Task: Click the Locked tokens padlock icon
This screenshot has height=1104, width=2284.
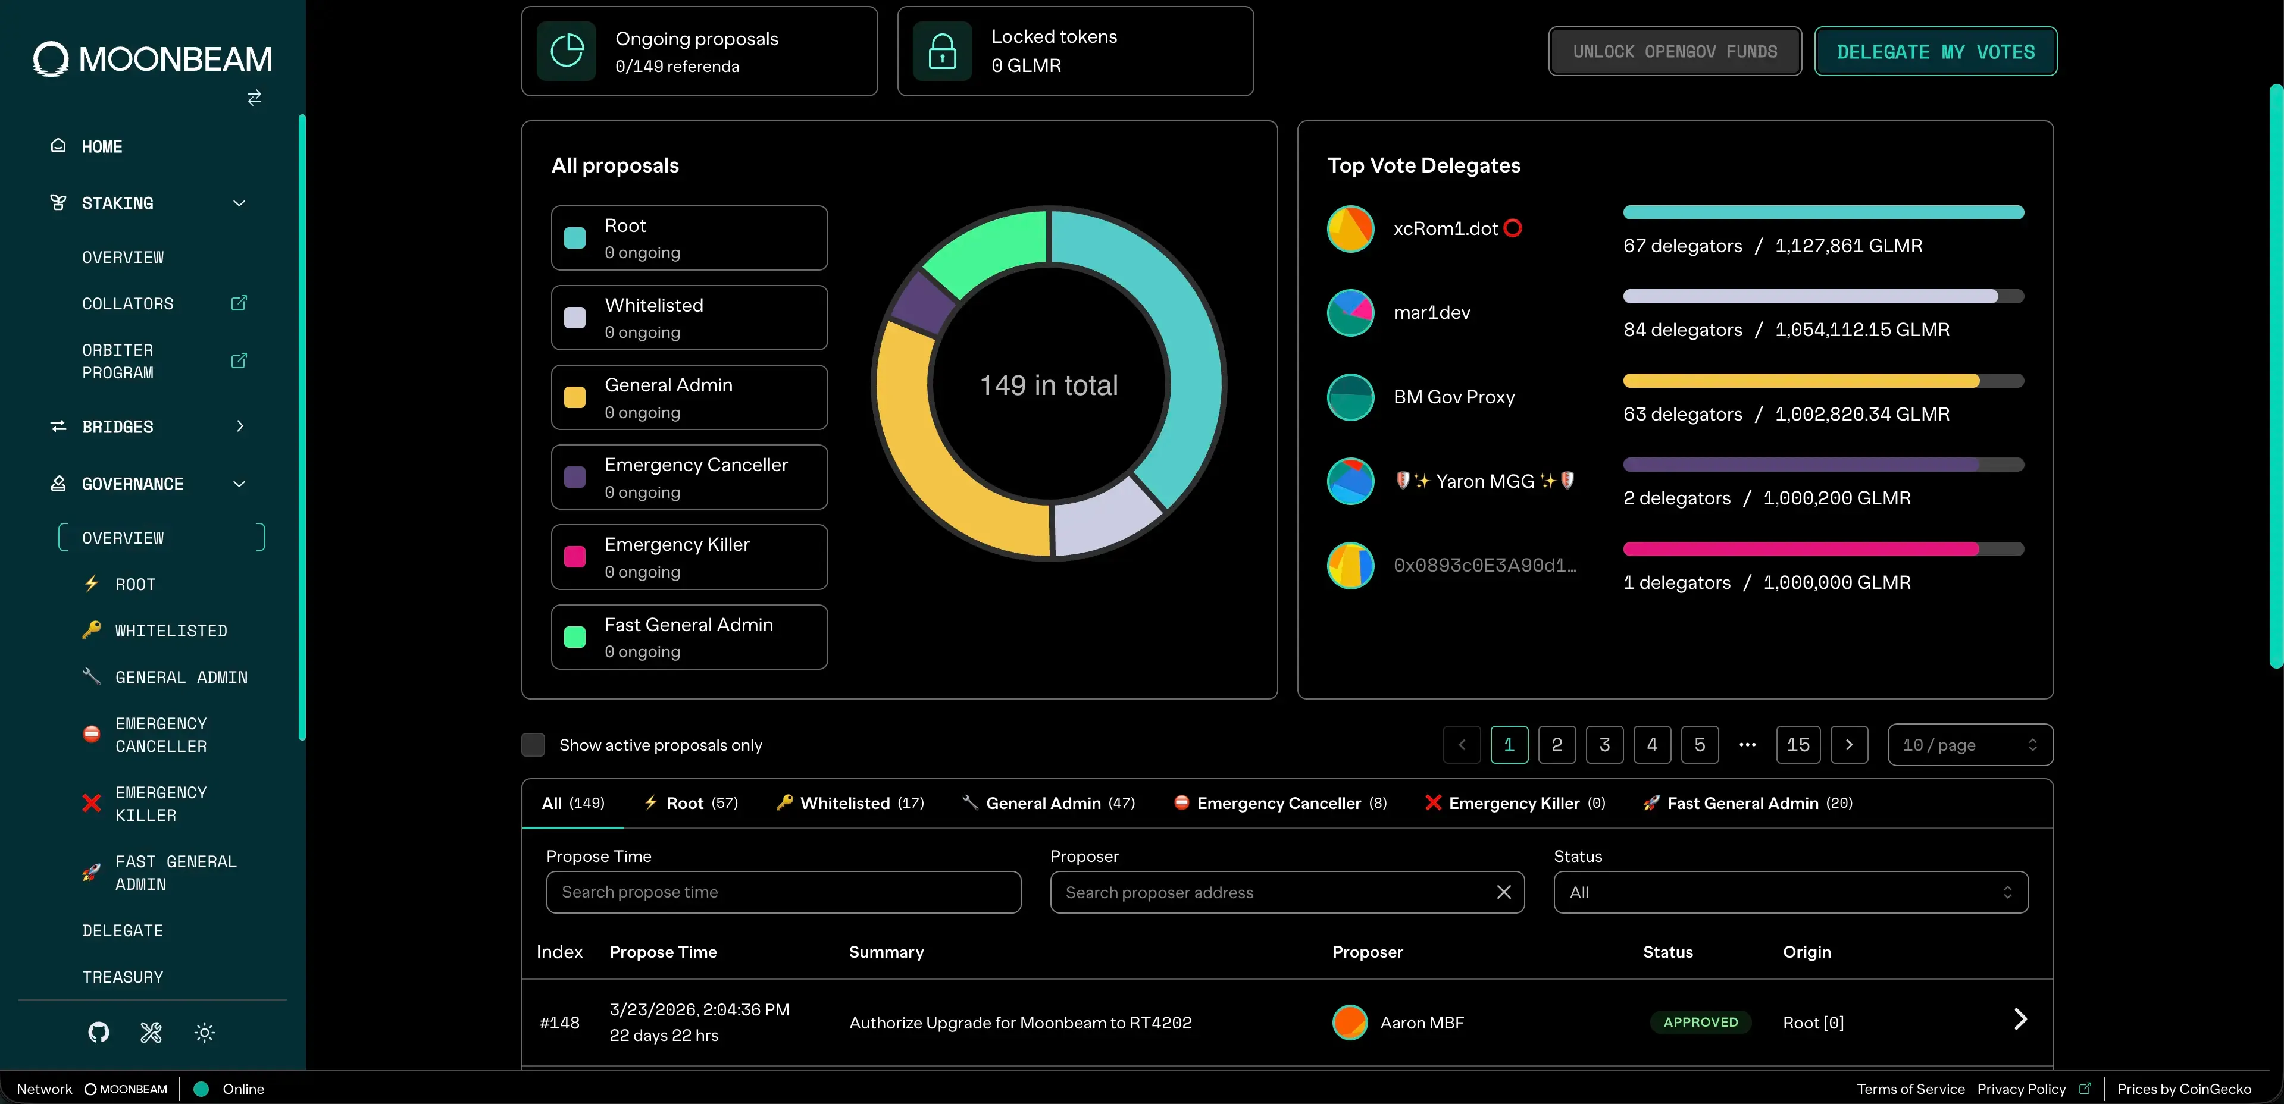Action: [943, 51]
